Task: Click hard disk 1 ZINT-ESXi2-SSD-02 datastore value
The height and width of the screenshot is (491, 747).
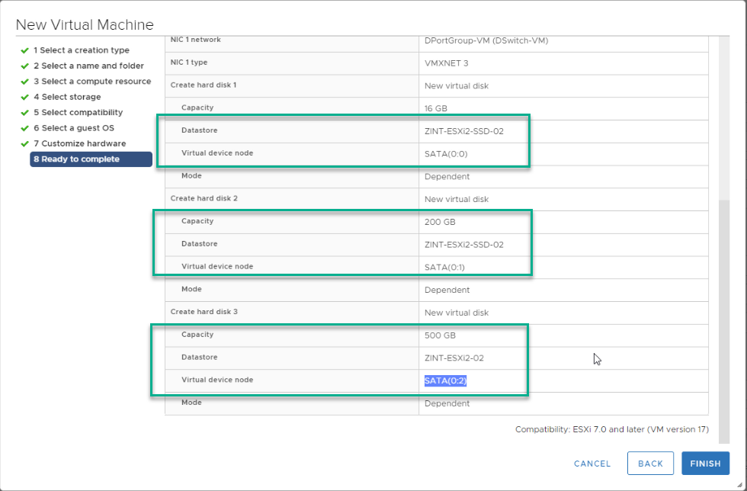Action: pos(464,131)
